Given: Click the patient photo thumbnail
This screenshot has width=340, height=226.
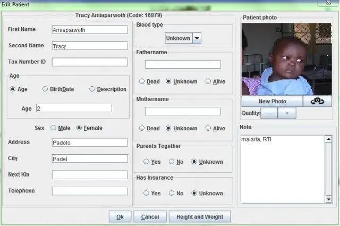Looking at the screenshot, I should click(287, 59).
